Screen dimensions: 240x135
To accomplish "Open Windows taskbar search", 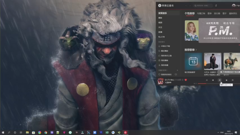I will tap(9, 132).
